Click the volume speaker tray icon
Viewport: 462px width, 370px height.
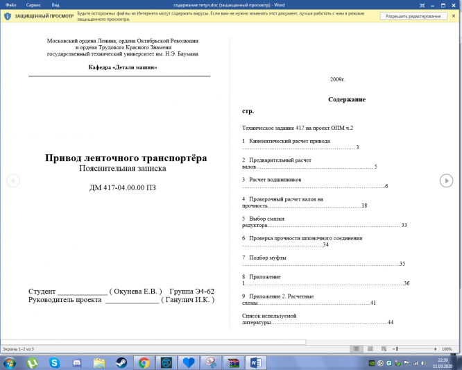(x=423, y=363)
